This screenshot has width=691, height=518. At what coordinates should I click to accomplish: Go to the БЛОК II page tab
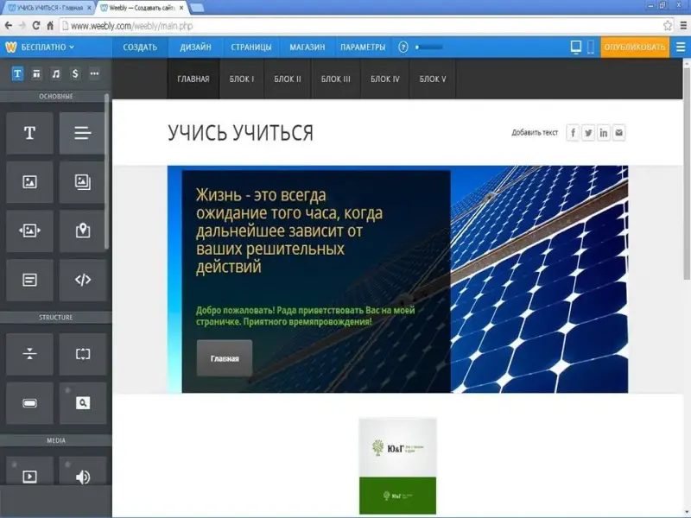[287, 79]
